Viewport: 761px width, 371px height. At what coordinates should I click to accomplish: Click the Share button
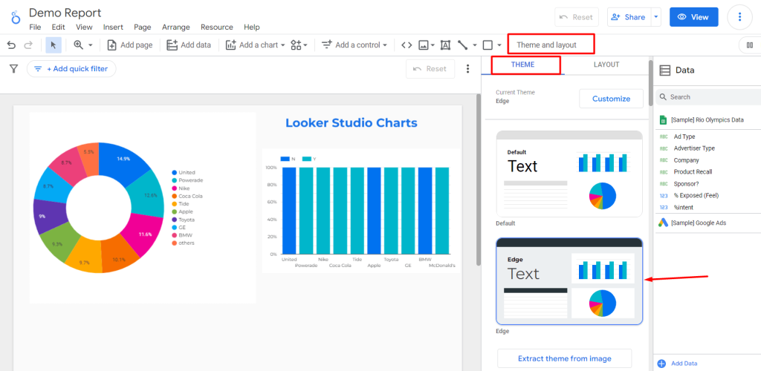click(629, 17)
